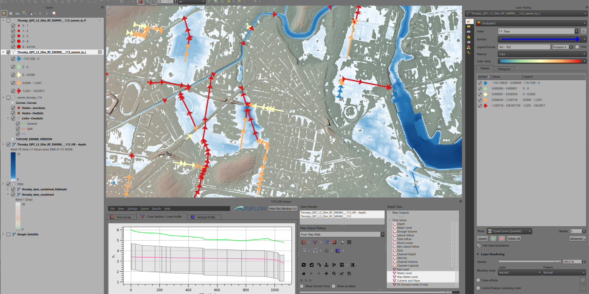
Task: Toggle the Nodes--Junctions layer checkbox
Action: point(13,108)
